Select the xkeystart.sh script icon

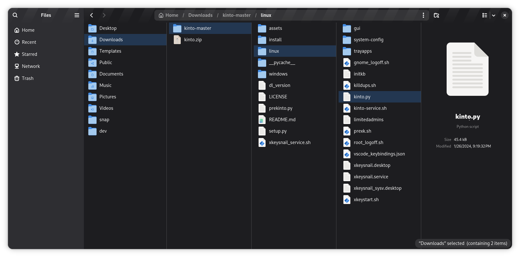point(347,200)
